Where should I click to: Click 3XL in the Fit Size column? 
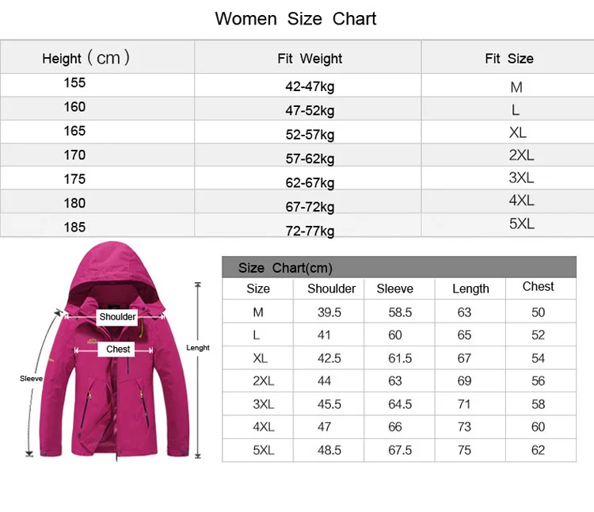[x=521, y=178]
